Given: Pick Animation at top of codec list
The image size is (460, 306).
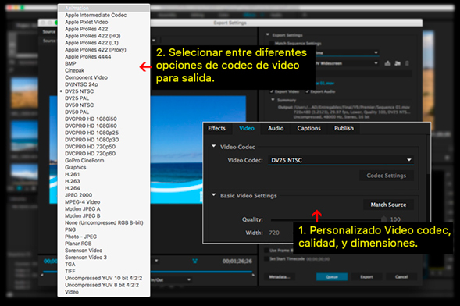Looking at the screenshot, I should (104, 9).
